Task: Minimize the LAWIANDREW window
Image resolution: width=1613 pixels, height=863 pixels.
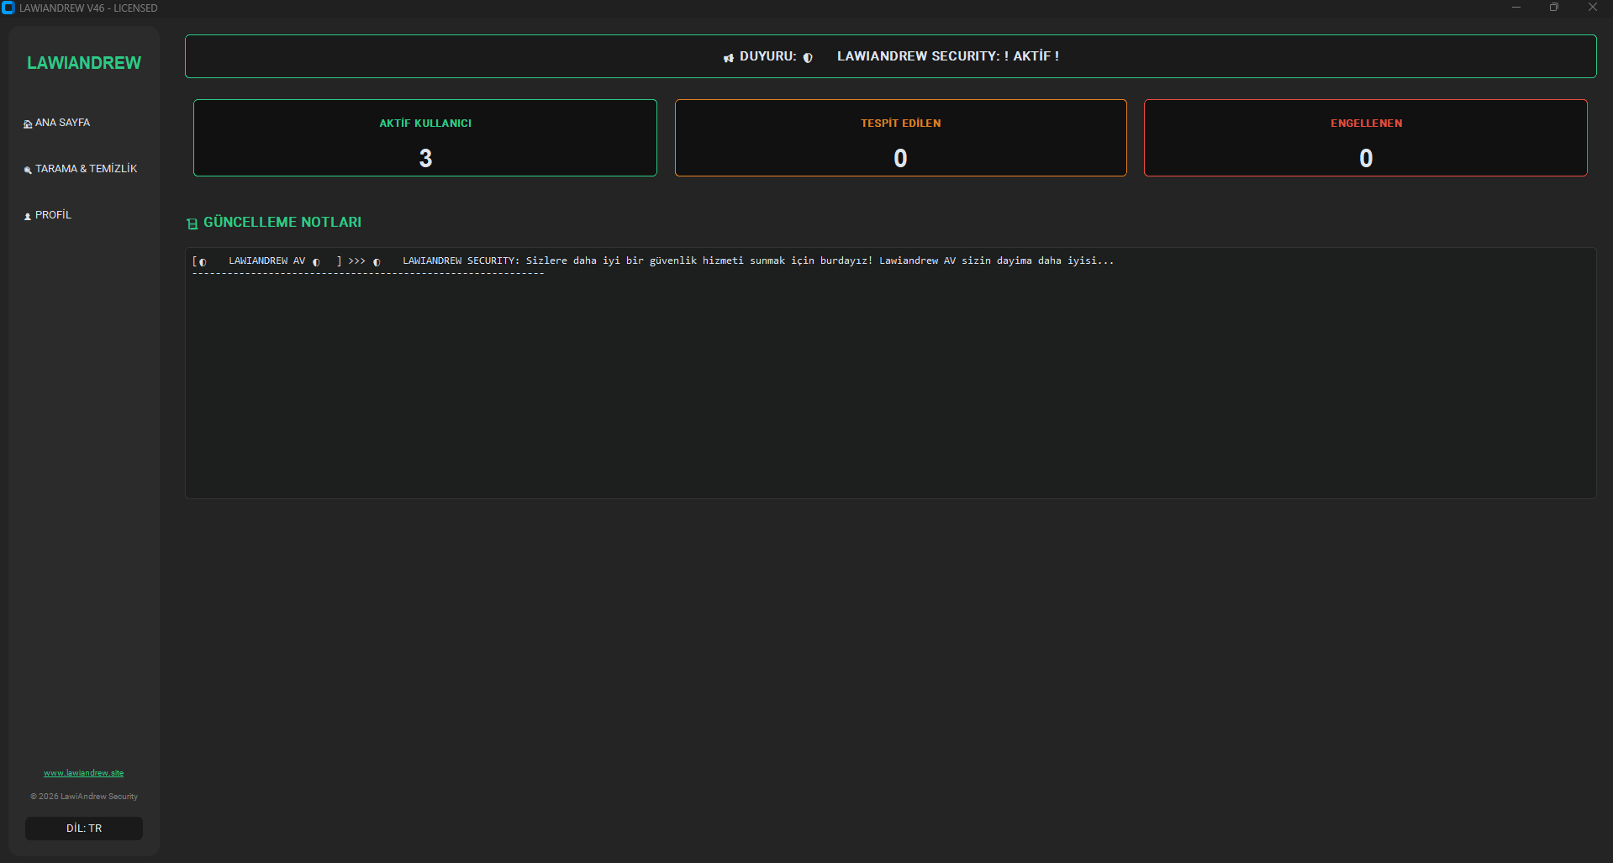Action: (x=1516, y=8)
